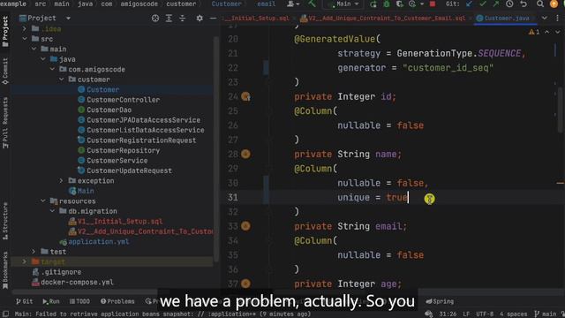This screenshot has height=318, width=565.
Task: Expand the .idea folder
Action: coord(25,28)
